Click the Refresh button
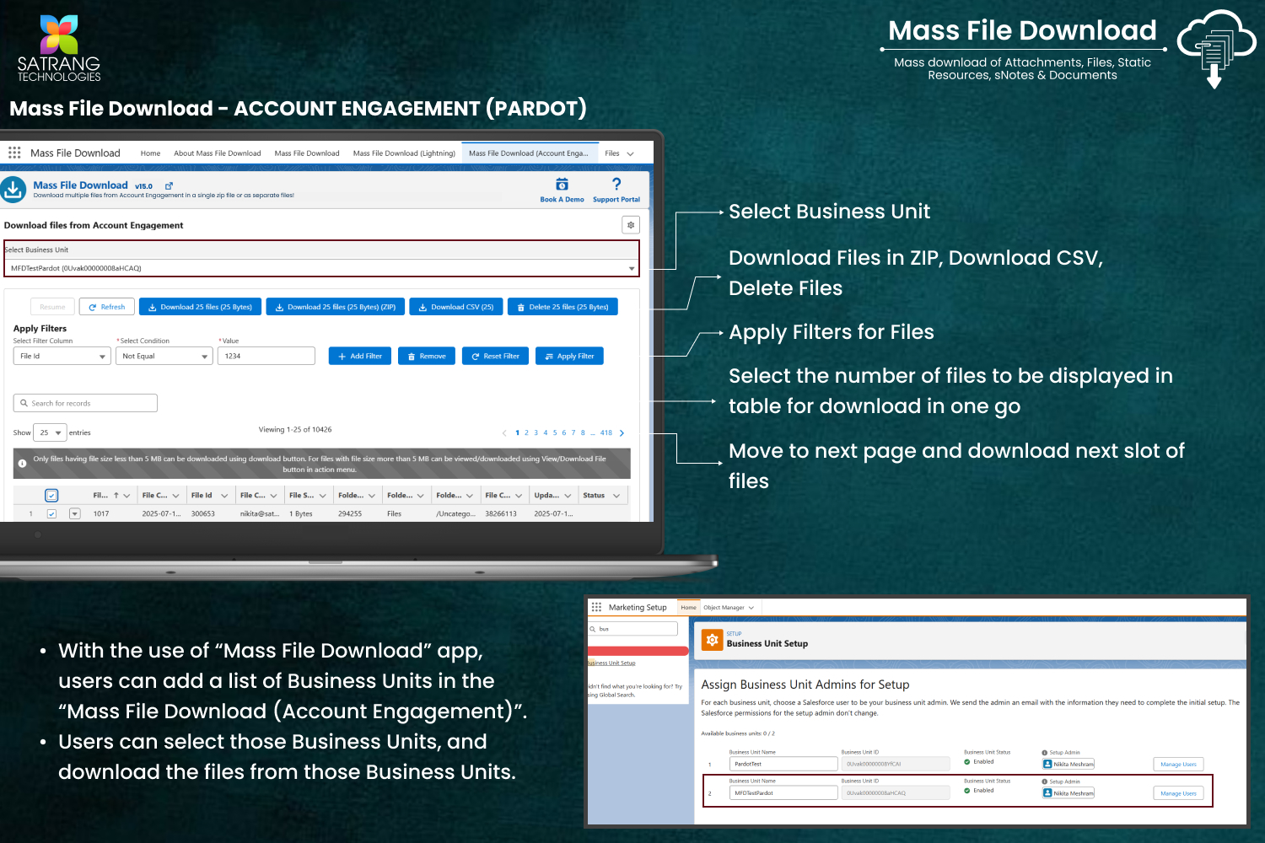 pyautogui.click(x=107, y=307)
